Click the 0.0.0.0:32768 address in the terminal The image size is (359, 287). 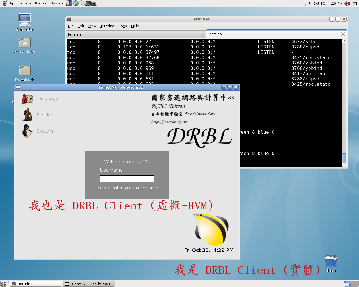(x=141, y=58)
